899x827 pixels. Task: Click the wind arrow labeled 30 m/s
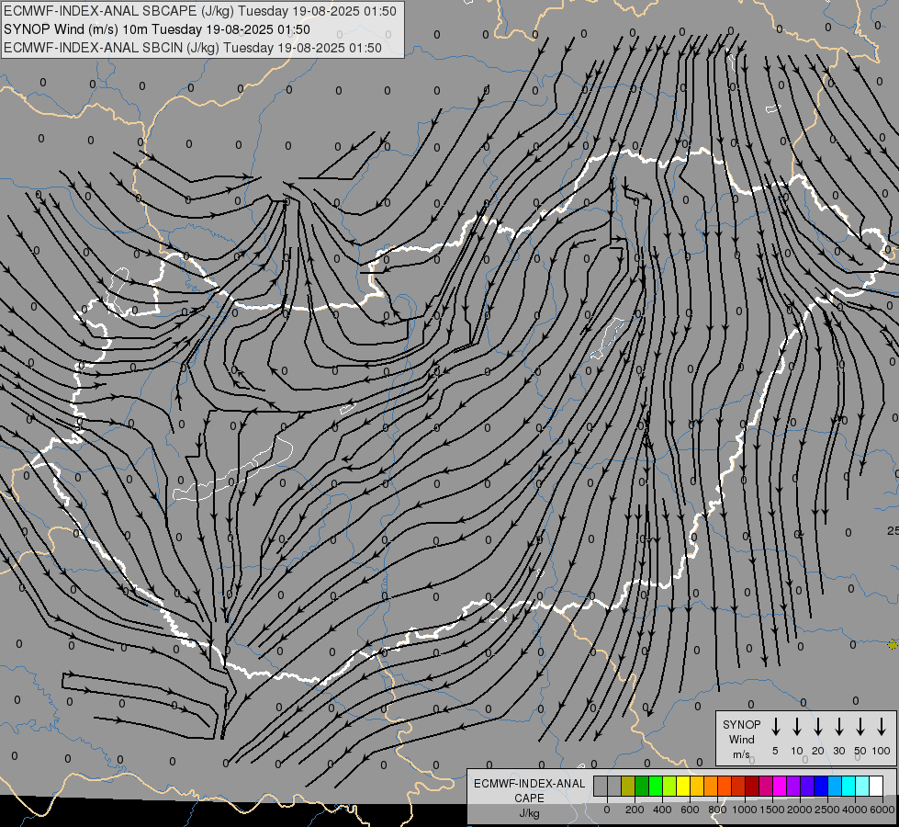838,726
